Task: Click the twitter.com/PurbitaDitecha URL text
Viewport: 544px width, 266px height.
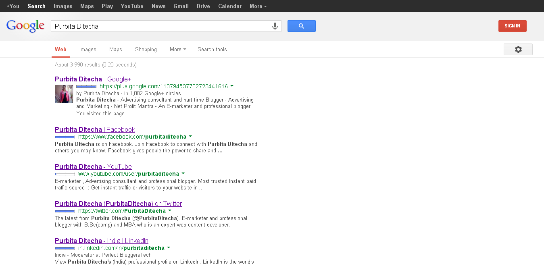Action: (122, 211)
